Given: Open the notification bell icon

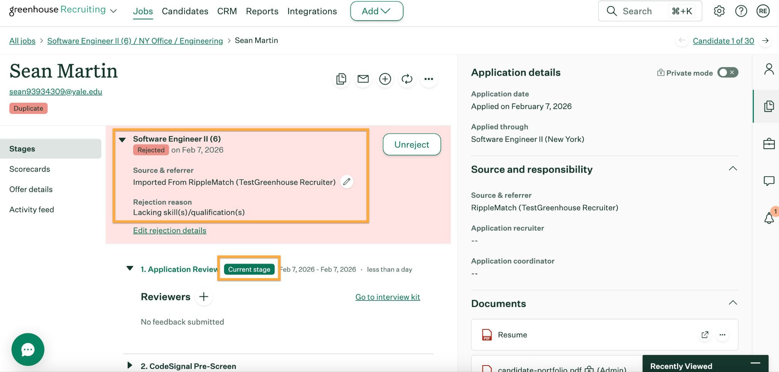Looking at the screenshot, I should coord(769,218).
